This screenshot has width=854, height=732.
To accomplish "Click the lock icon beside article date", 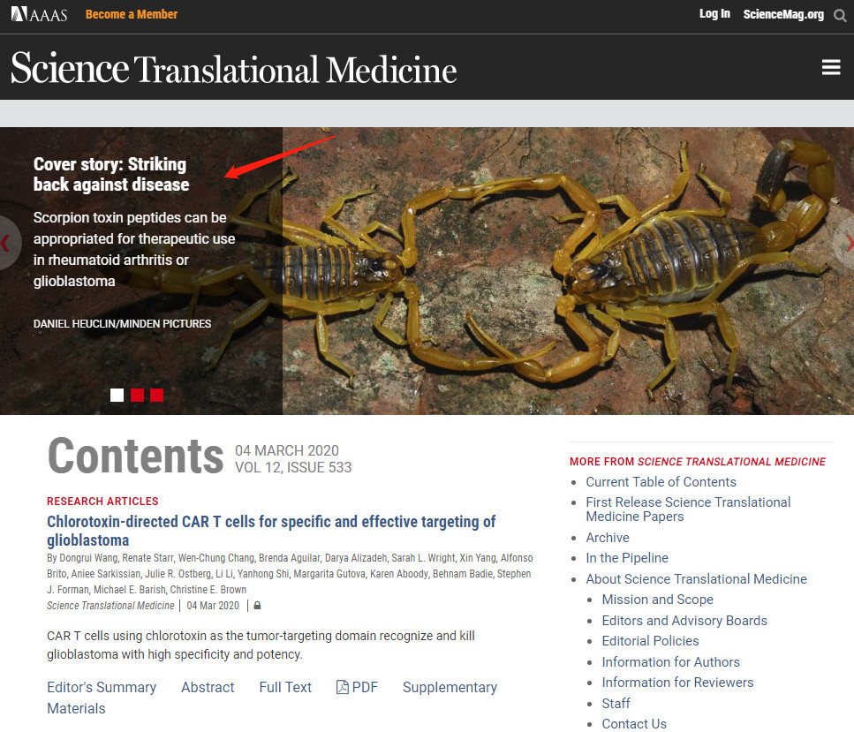I will point(257,606).
